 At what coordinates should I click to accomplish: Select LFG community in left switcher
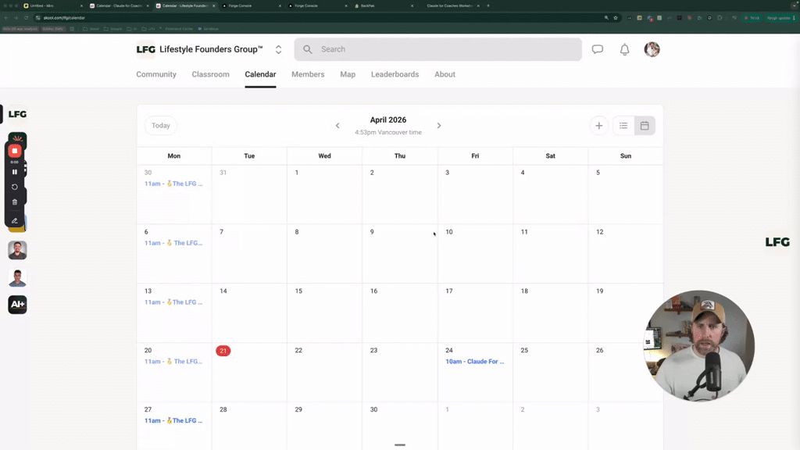click(x=17, y=114)
